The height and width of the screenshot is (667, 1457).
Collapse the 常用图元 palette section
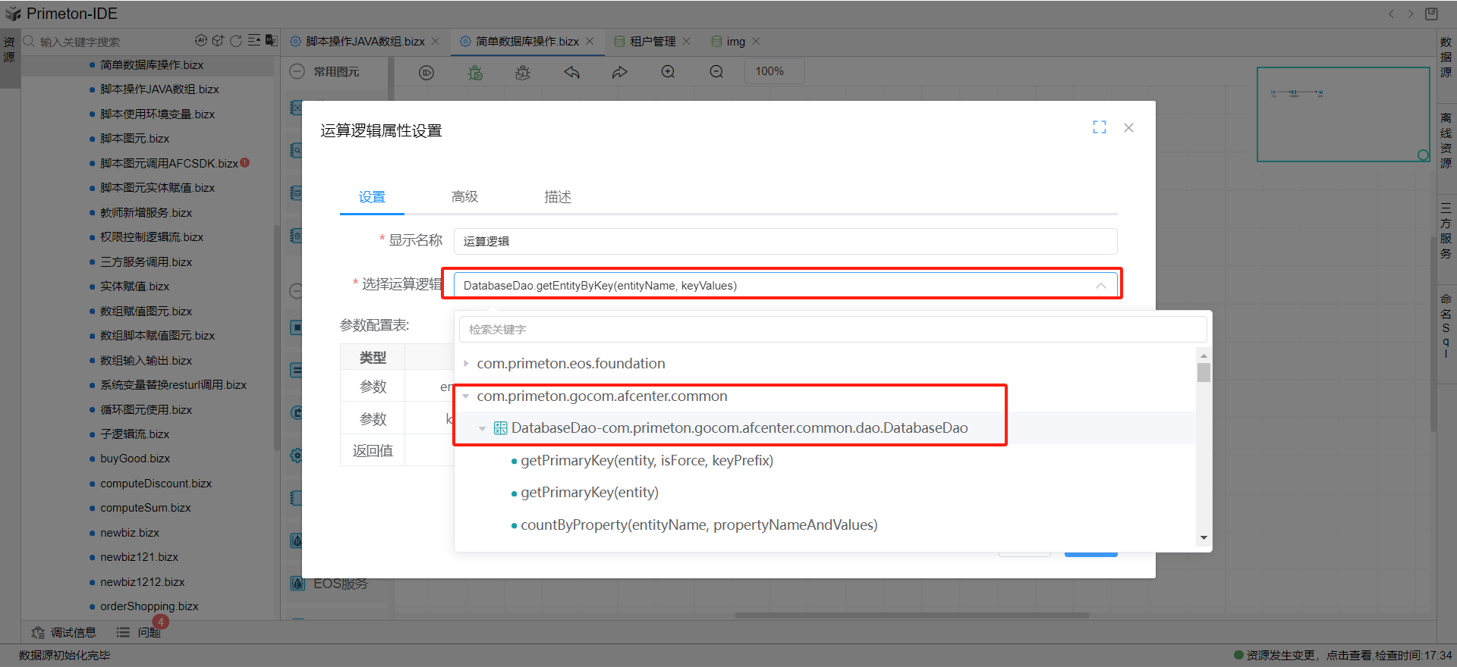(x=297, y=71)
